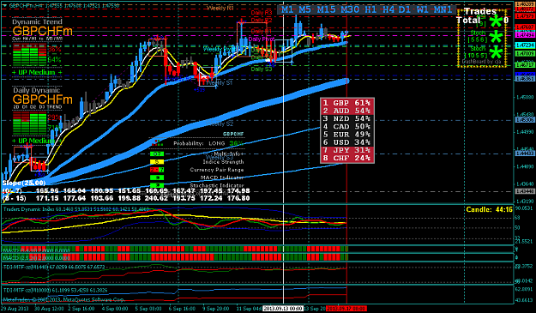
Task: Click the orange GBPCHFm label under Daily Dynamic
Action: click(x=43, y=99)
